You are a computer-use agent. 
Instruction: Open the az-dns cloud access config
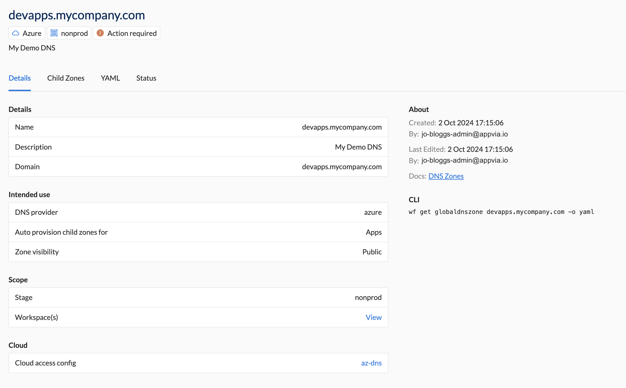click(371, 363)
